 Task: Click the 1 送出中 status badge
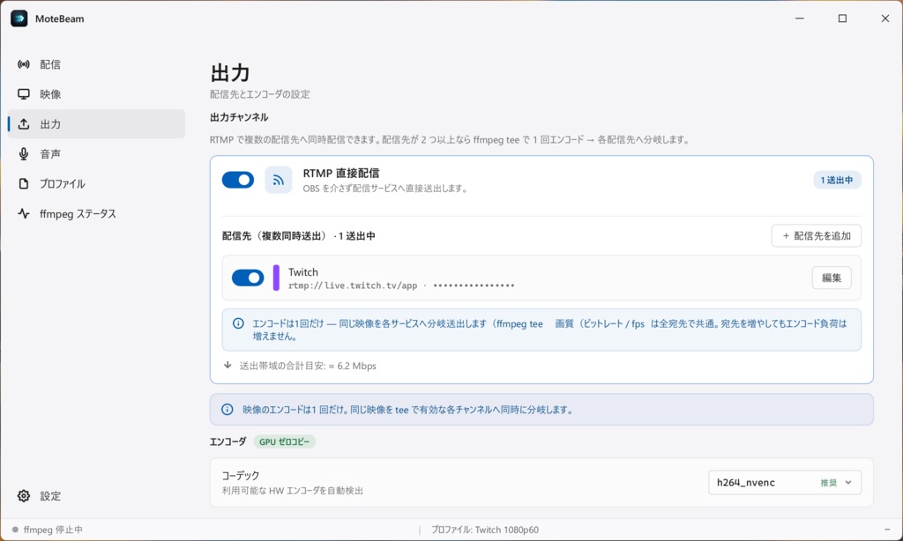pos(837,180)
